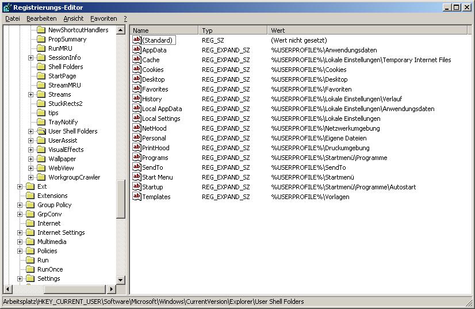Click the folder icon of RunMRU key
Screen dimensions: 475x309
[x=41, y=48]
